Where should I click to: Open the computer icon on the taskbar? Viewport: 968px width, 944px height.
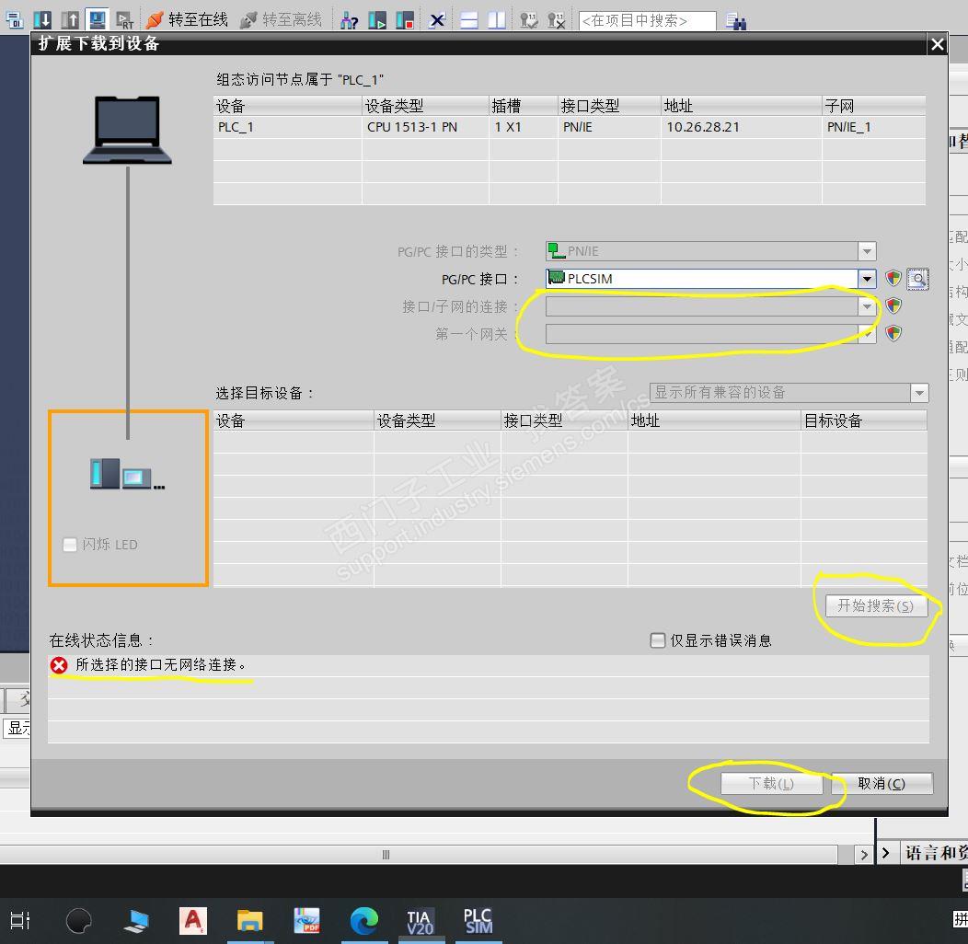136,921
